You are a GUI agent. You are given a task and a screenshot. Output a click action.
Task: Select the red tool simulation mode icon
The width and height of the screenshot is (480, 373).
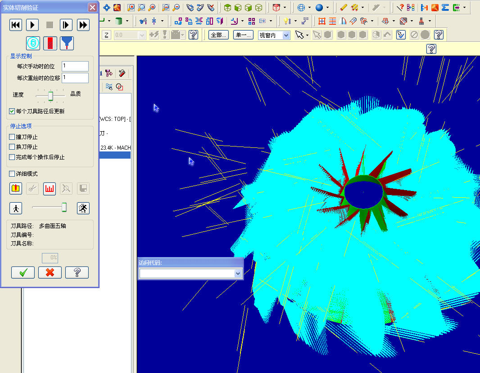coord(50,43)
